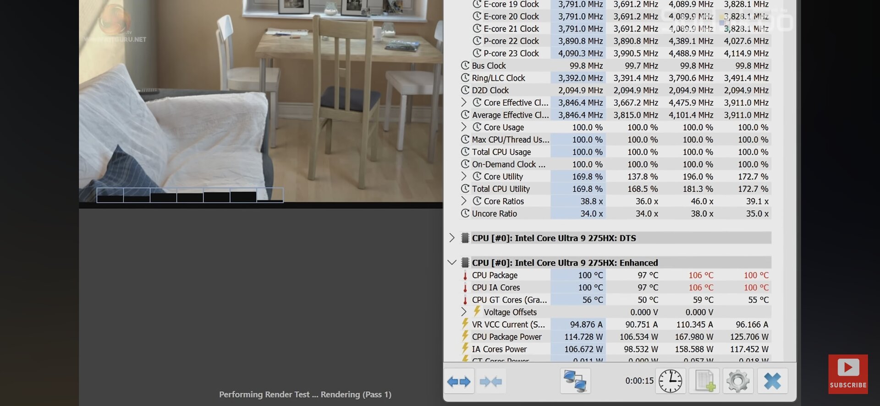Select the CPU Package Power row label

coord(507,337)
